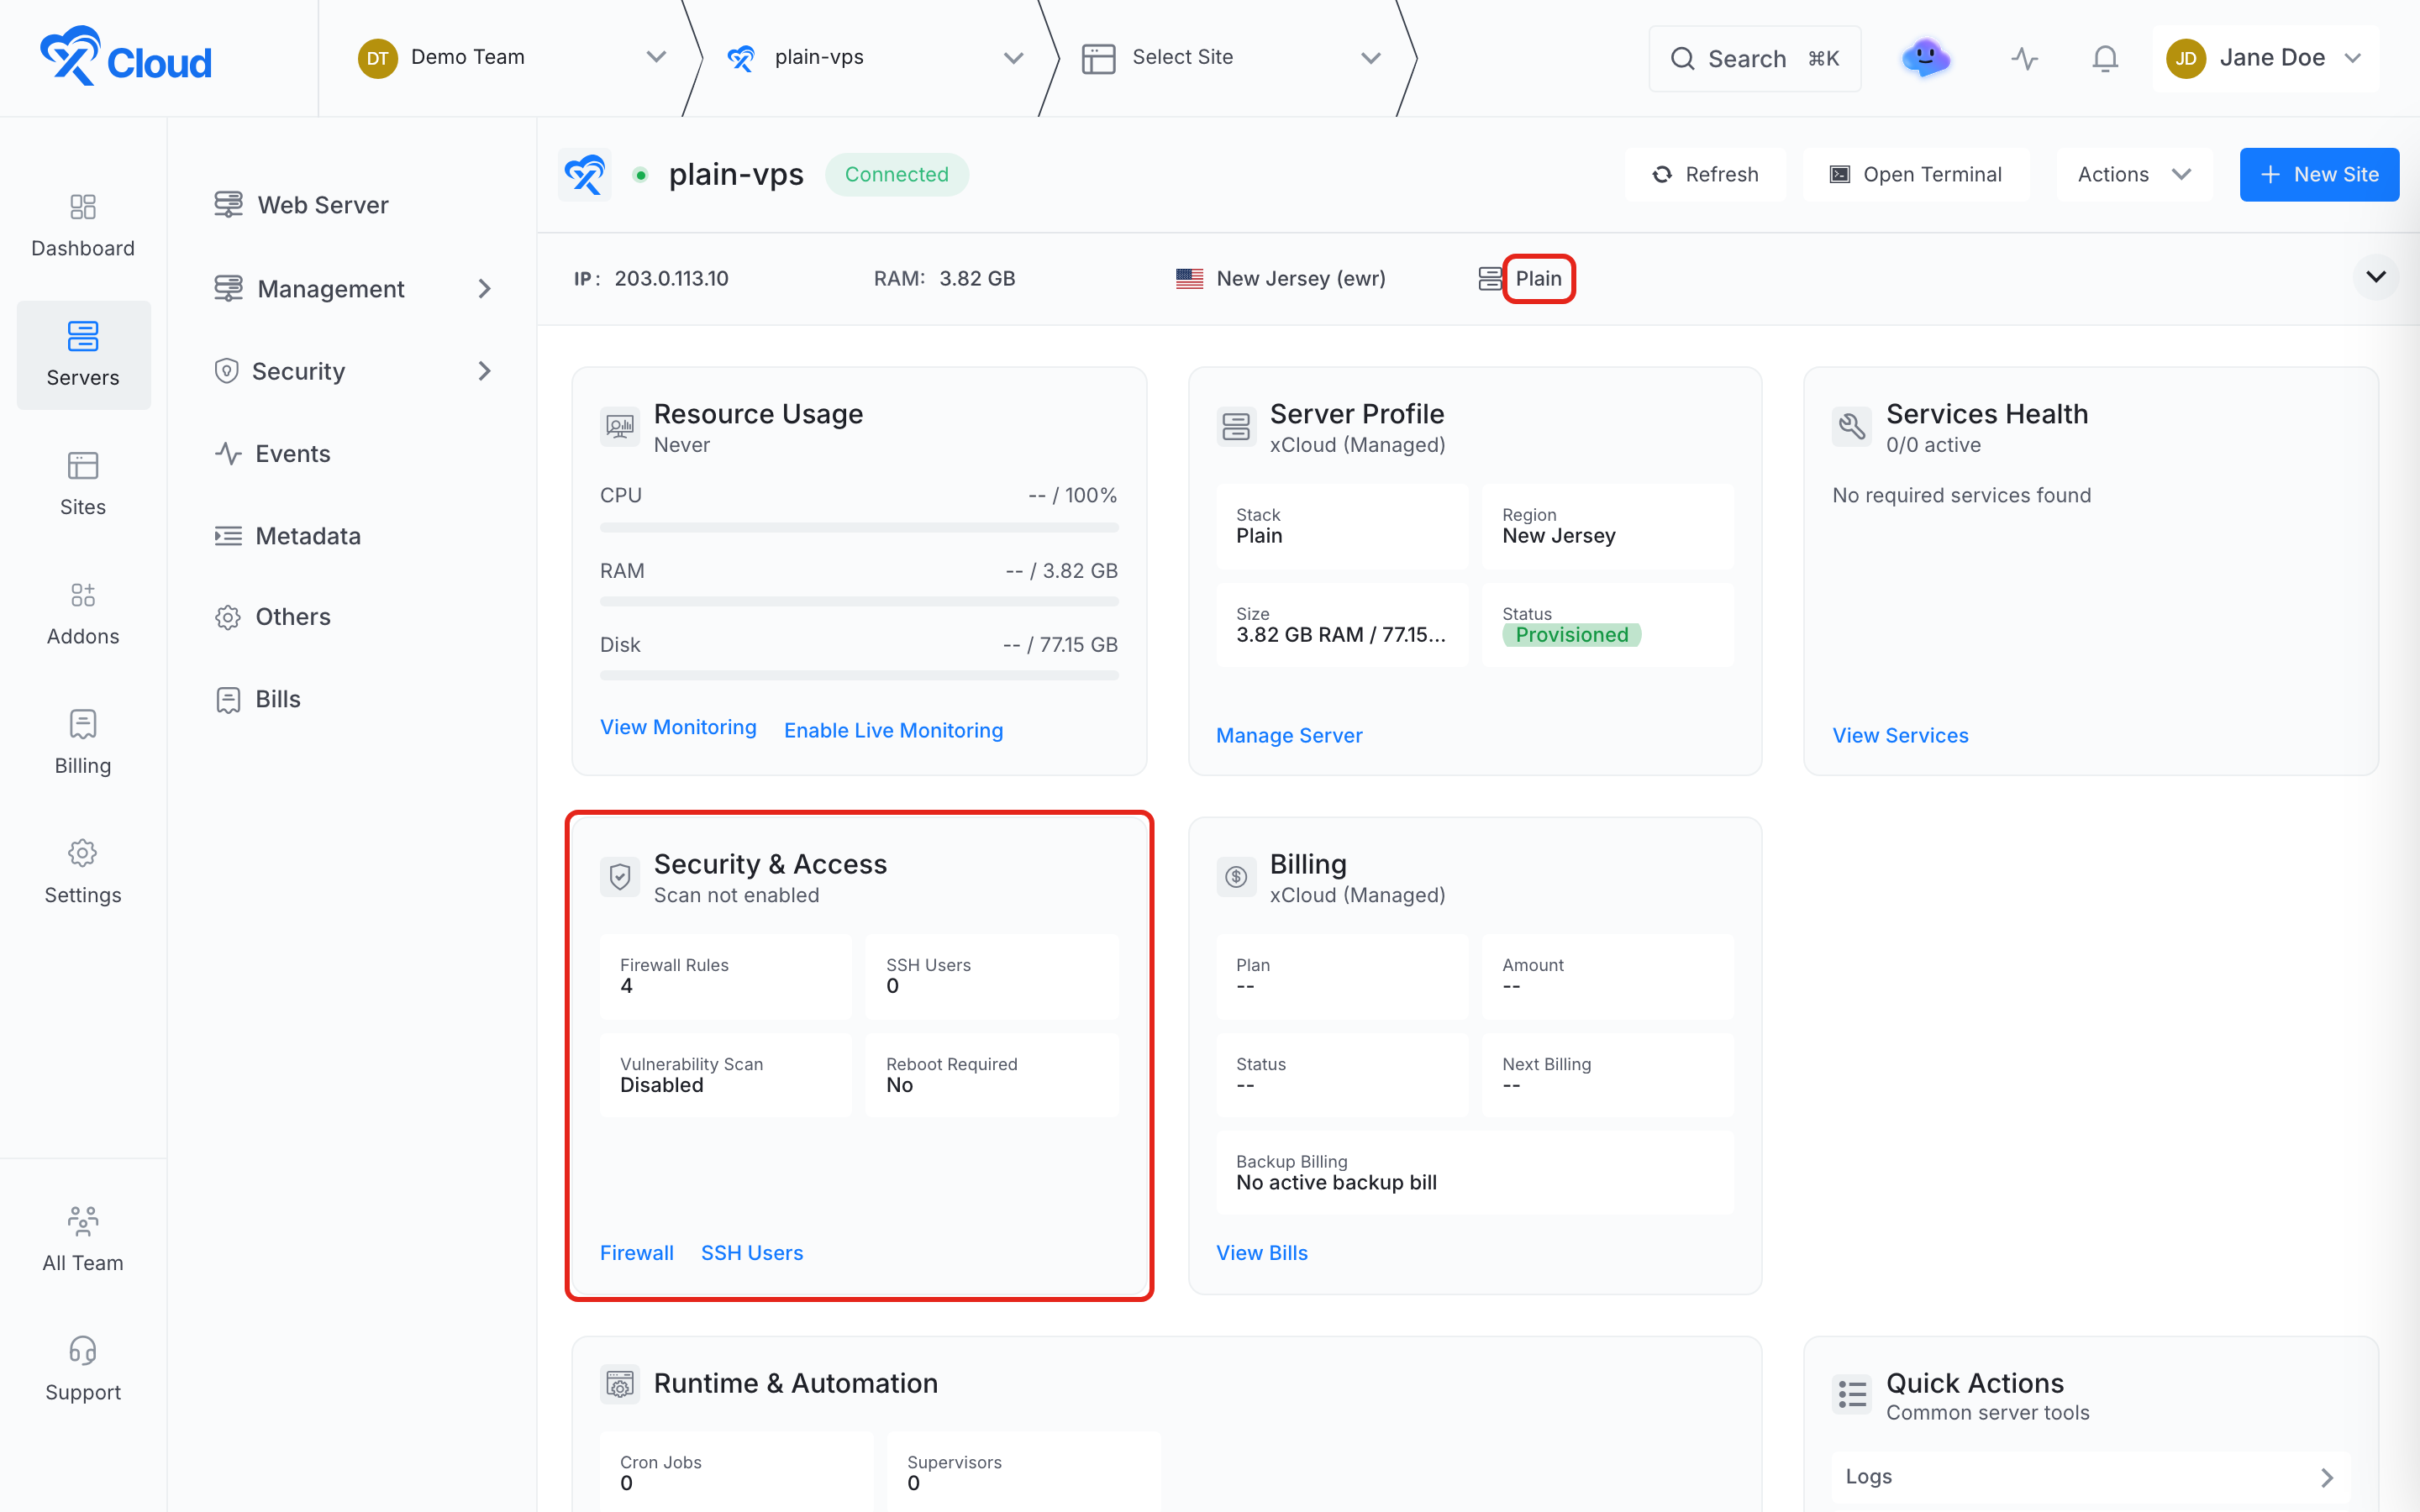Open the Actions dropdown
Screen dimensions: 2420x1512
2134,175
